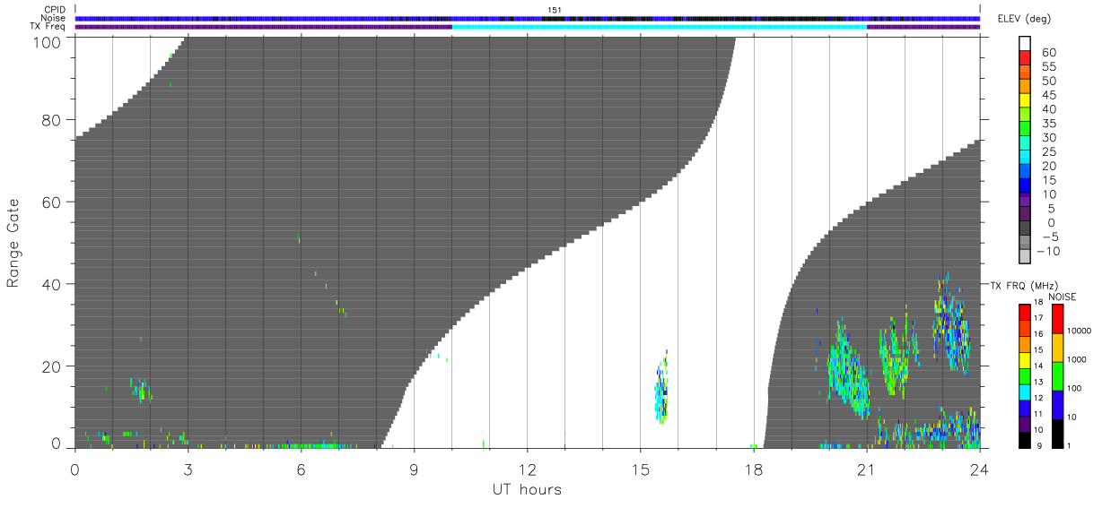Click ELEV legend value −10
This screenshot has width=1102, height=508.
tap(1048, 251)
